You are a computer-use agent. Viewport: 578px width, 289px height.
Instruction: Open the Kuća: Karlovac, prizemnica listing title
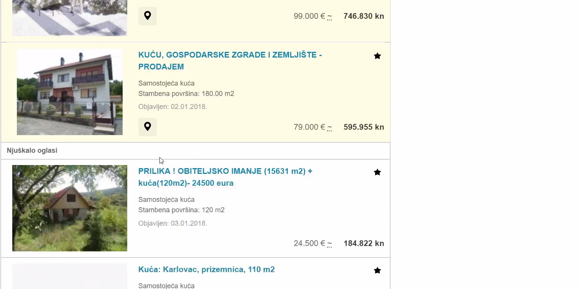(x=207, y=269)
